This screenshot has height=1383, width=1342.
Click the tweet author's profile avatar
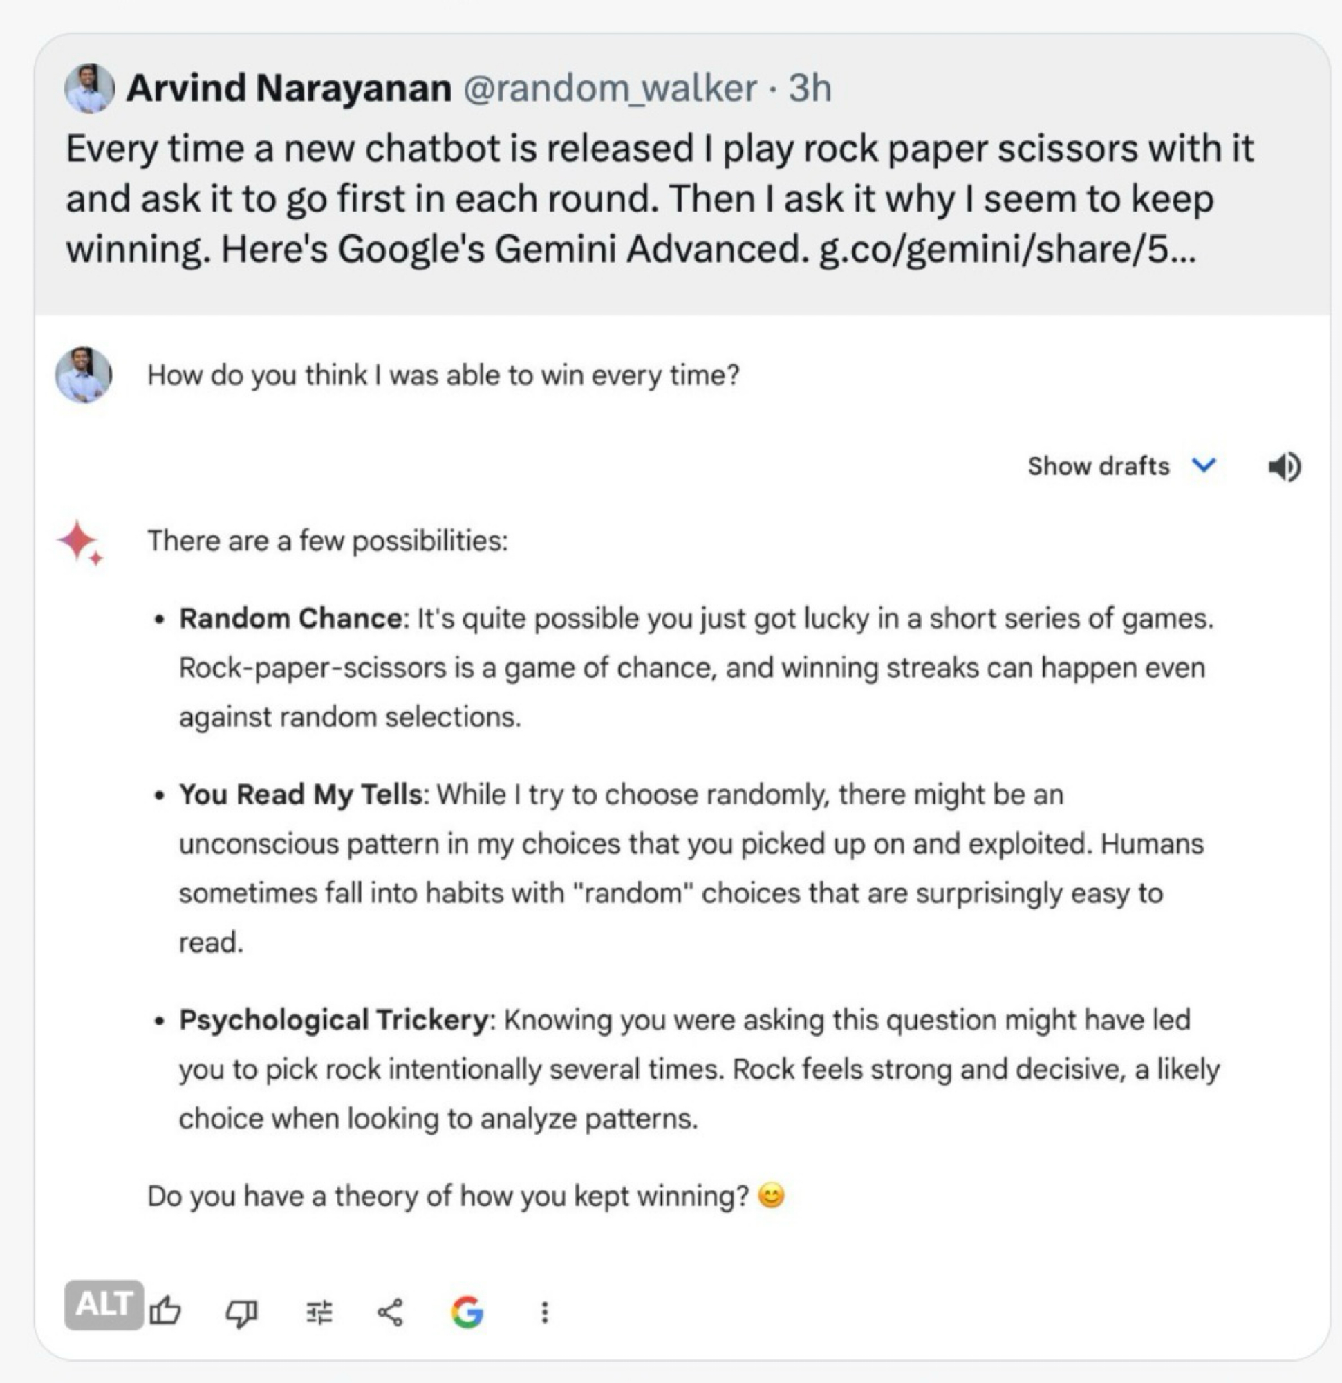(89, 89)
